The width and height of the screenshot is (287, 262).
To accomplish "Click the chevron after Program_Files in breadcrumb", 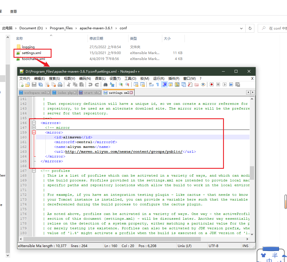I will [x=76, y=28].
